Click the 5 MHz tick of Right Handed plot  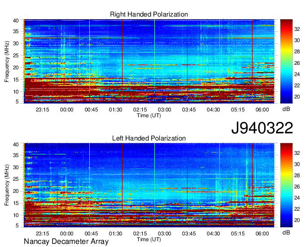point(17,102)
